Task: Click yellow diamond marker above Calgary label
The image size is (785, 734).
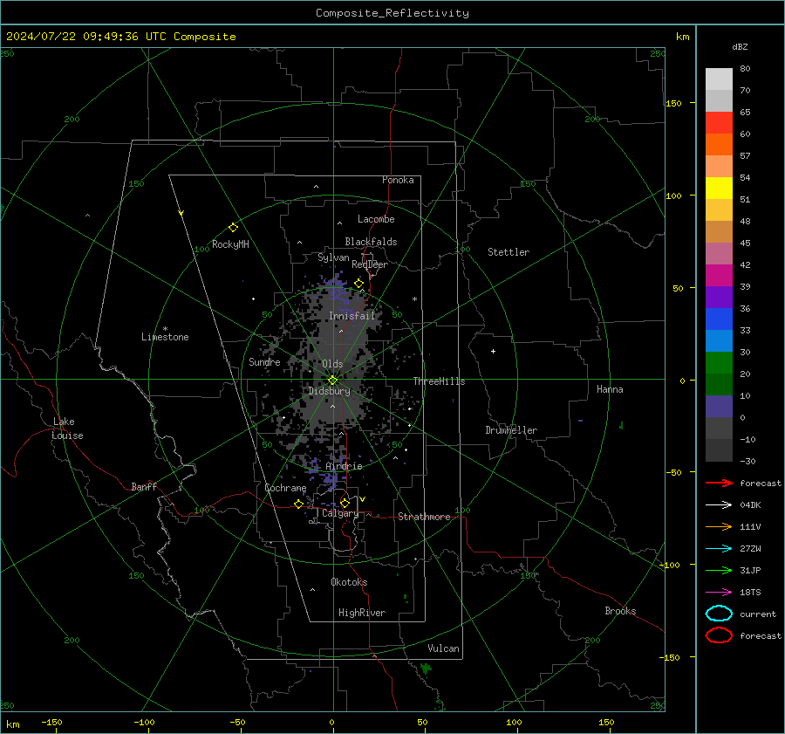Action: [x=345, y=503]
